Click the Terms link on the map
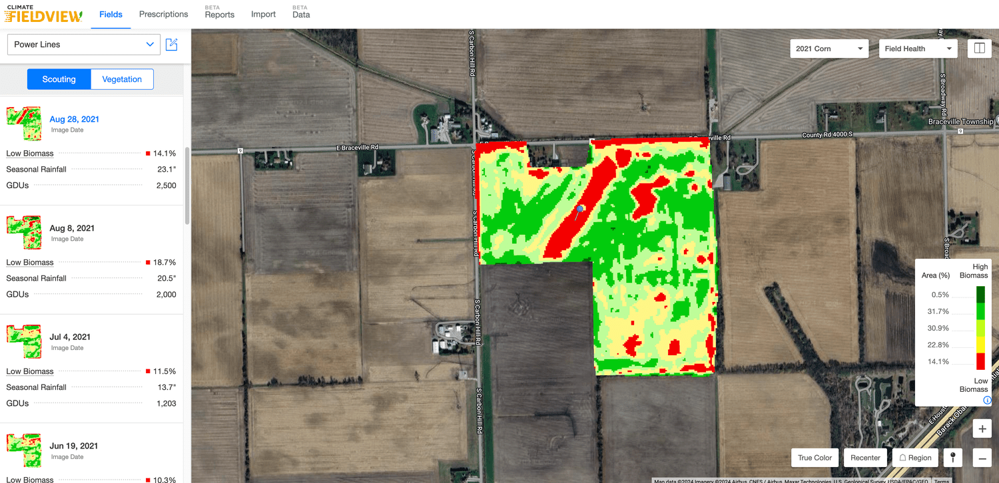Screen dimensions: 999x483 [942, 480]
